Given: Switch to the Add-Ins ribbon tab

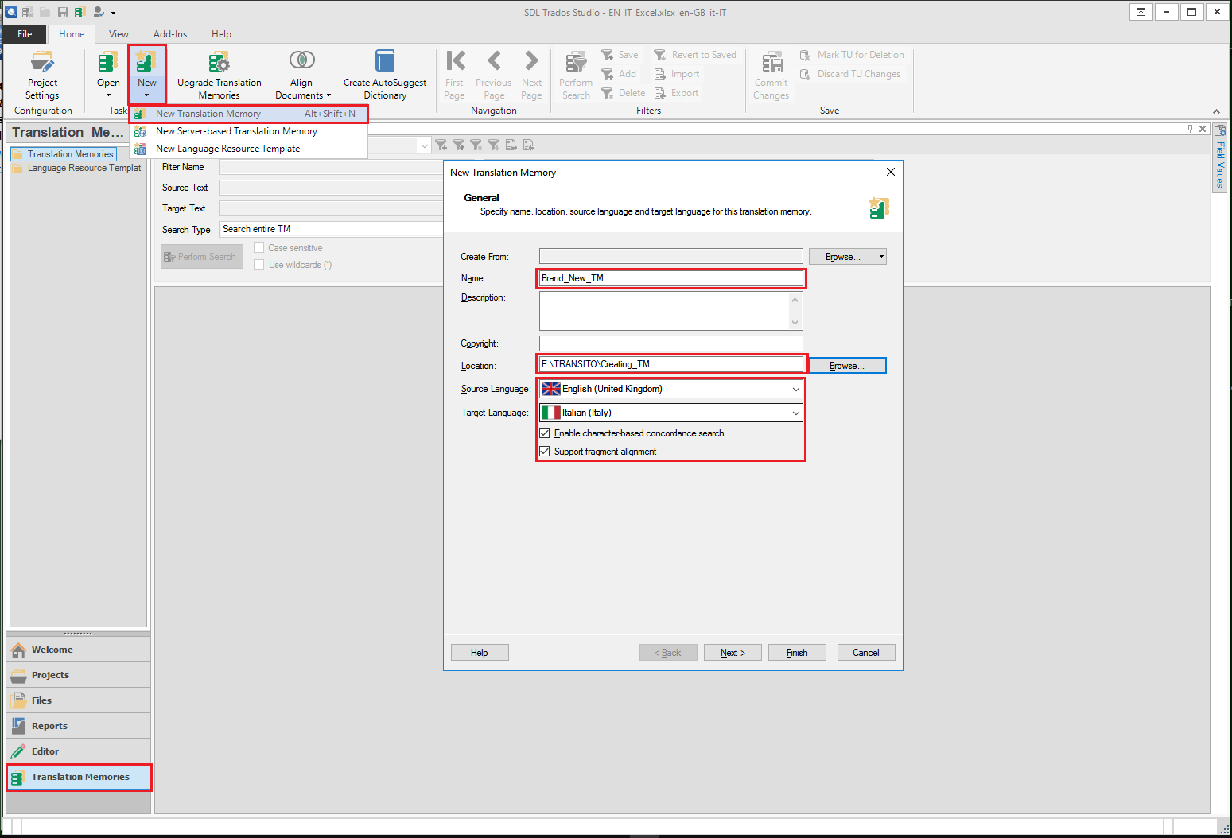Looking at the screenshot, I should (x=170, y=34).
